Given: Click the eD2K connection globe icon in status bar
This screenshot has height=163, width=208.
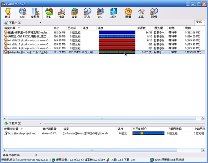Looking at the screenshot, I should 152,160.
